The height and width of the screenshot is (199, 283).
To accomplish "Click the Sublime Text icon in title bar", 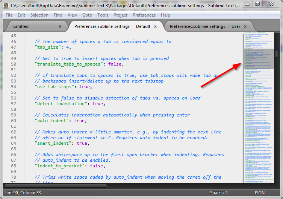I will point(6,5).
